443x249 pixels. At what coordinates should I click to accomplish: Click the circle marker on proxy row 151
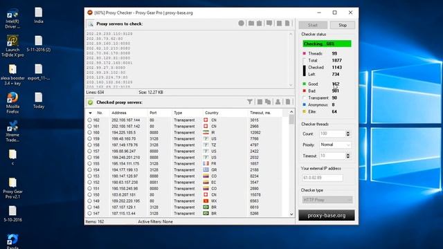(89, 188)
